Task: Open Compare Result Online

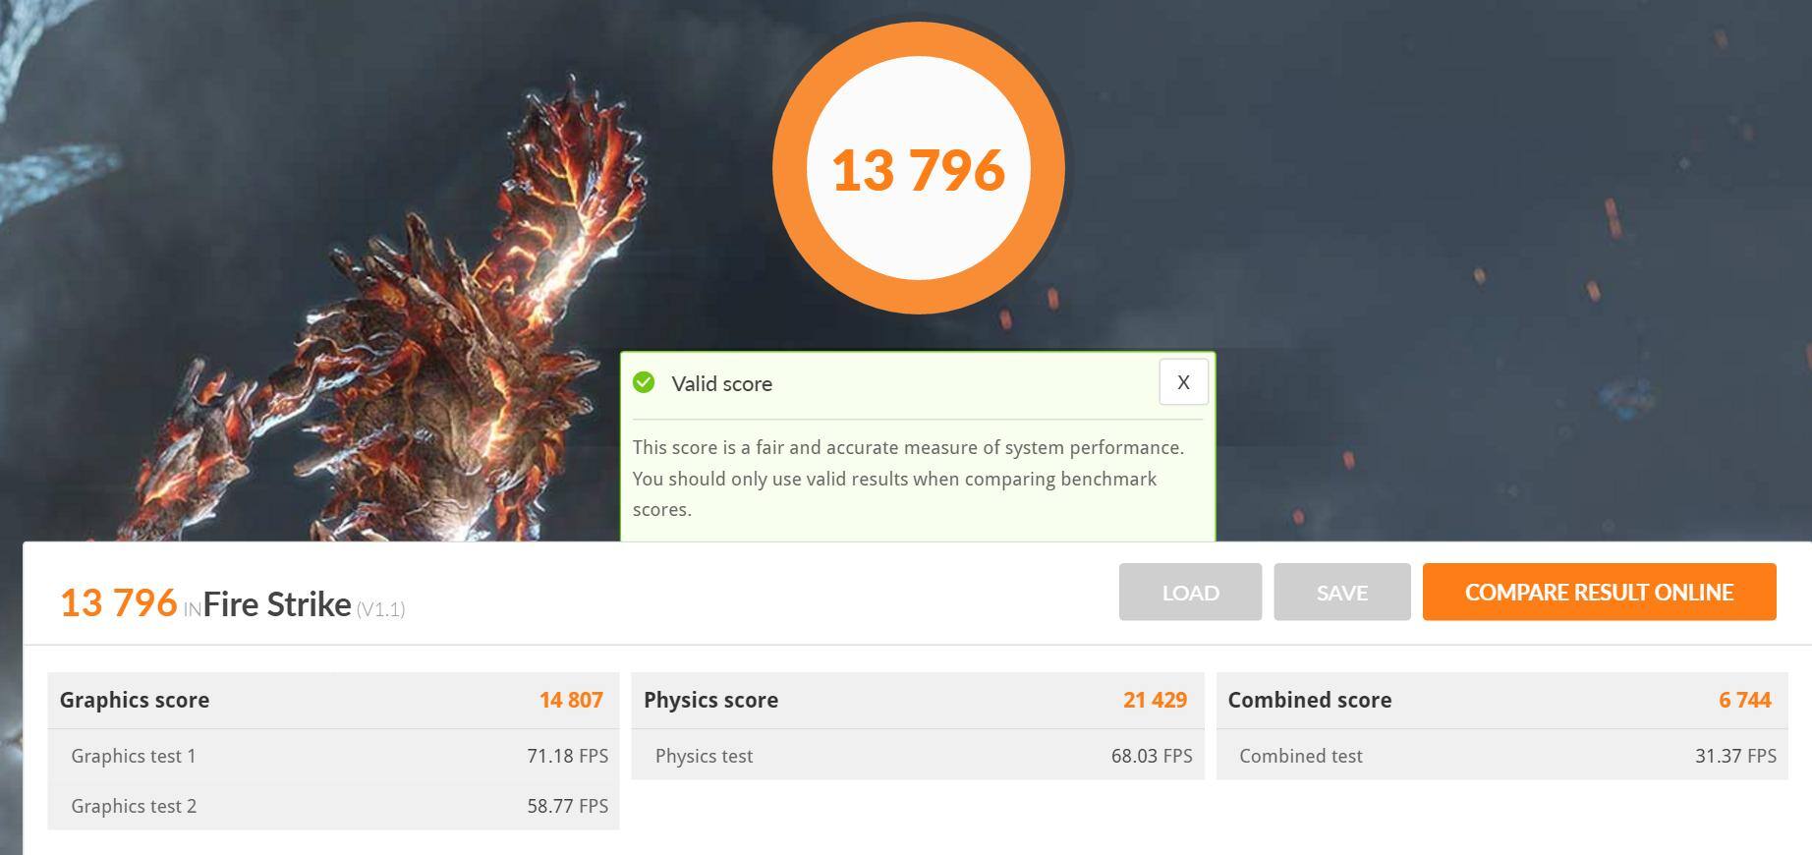Action: pos(1599,592)
